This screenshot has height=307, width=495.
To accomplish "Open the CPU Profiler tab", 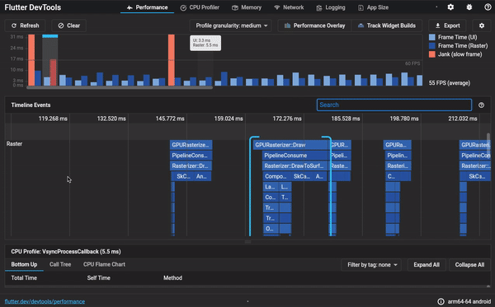I will pyautogui.click(x=200, y=7).
